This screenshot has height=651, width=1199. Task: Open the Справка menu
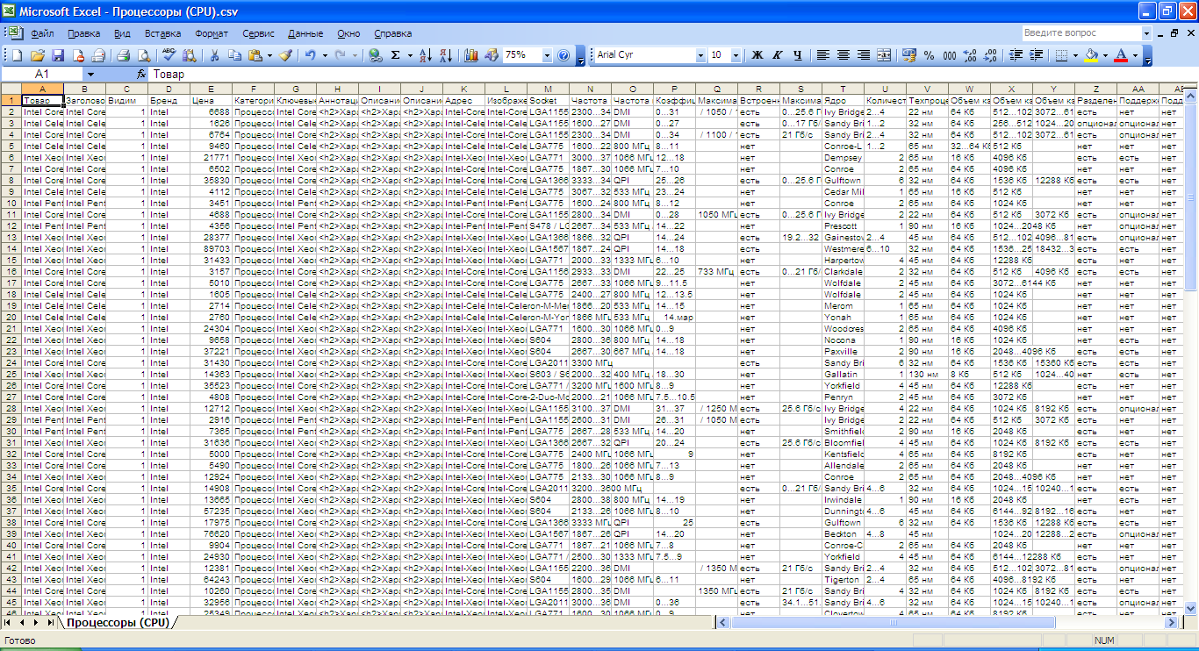point(392,33)
